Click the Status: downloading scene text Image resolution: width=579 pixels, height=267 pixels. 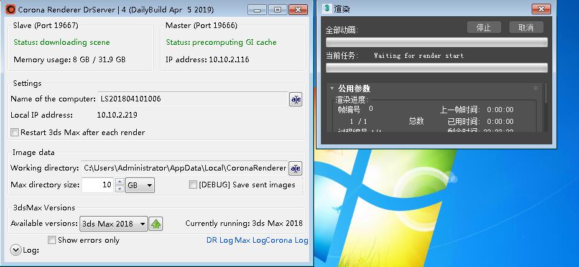click(62, 42)
